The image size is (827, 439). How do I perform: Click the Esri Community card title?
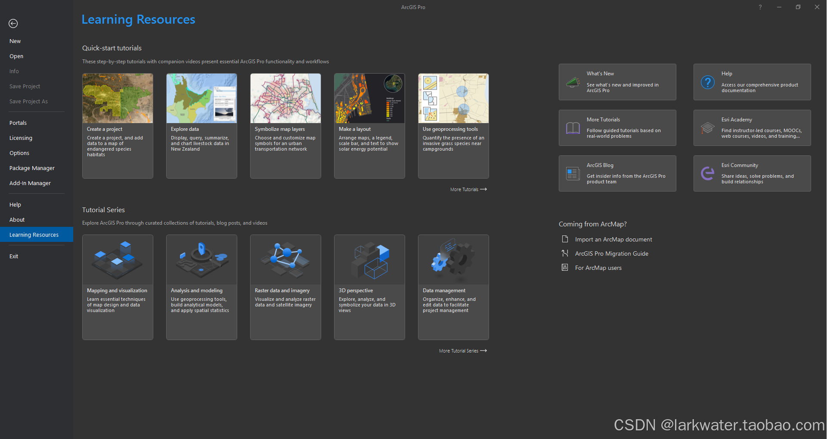coord(740,165)
